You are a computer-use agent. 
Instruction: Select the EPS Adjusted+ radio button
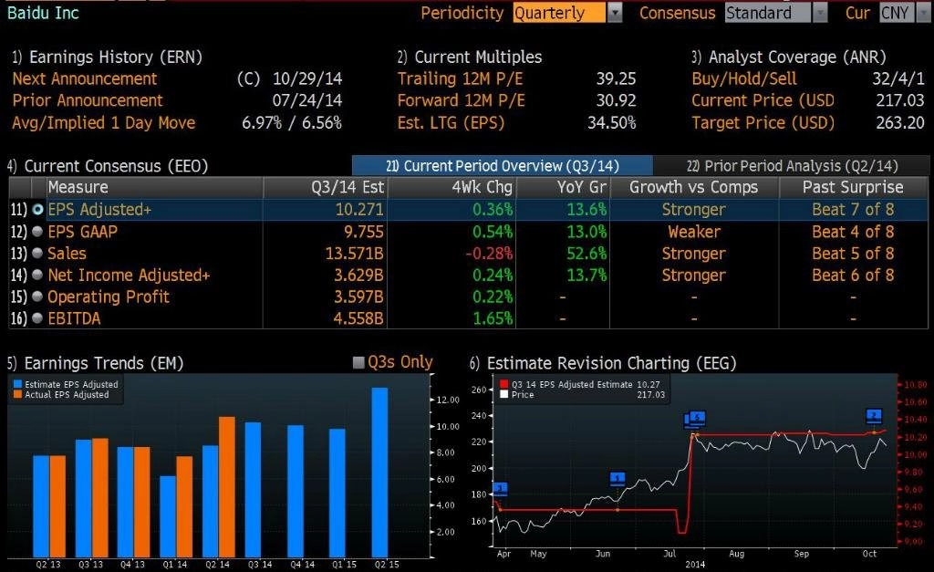tap(37, 210)
